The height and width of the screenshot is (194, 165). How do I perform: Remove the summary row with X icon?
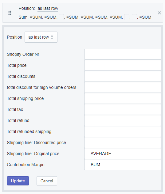pyautogui.click(x=159, y=13)
